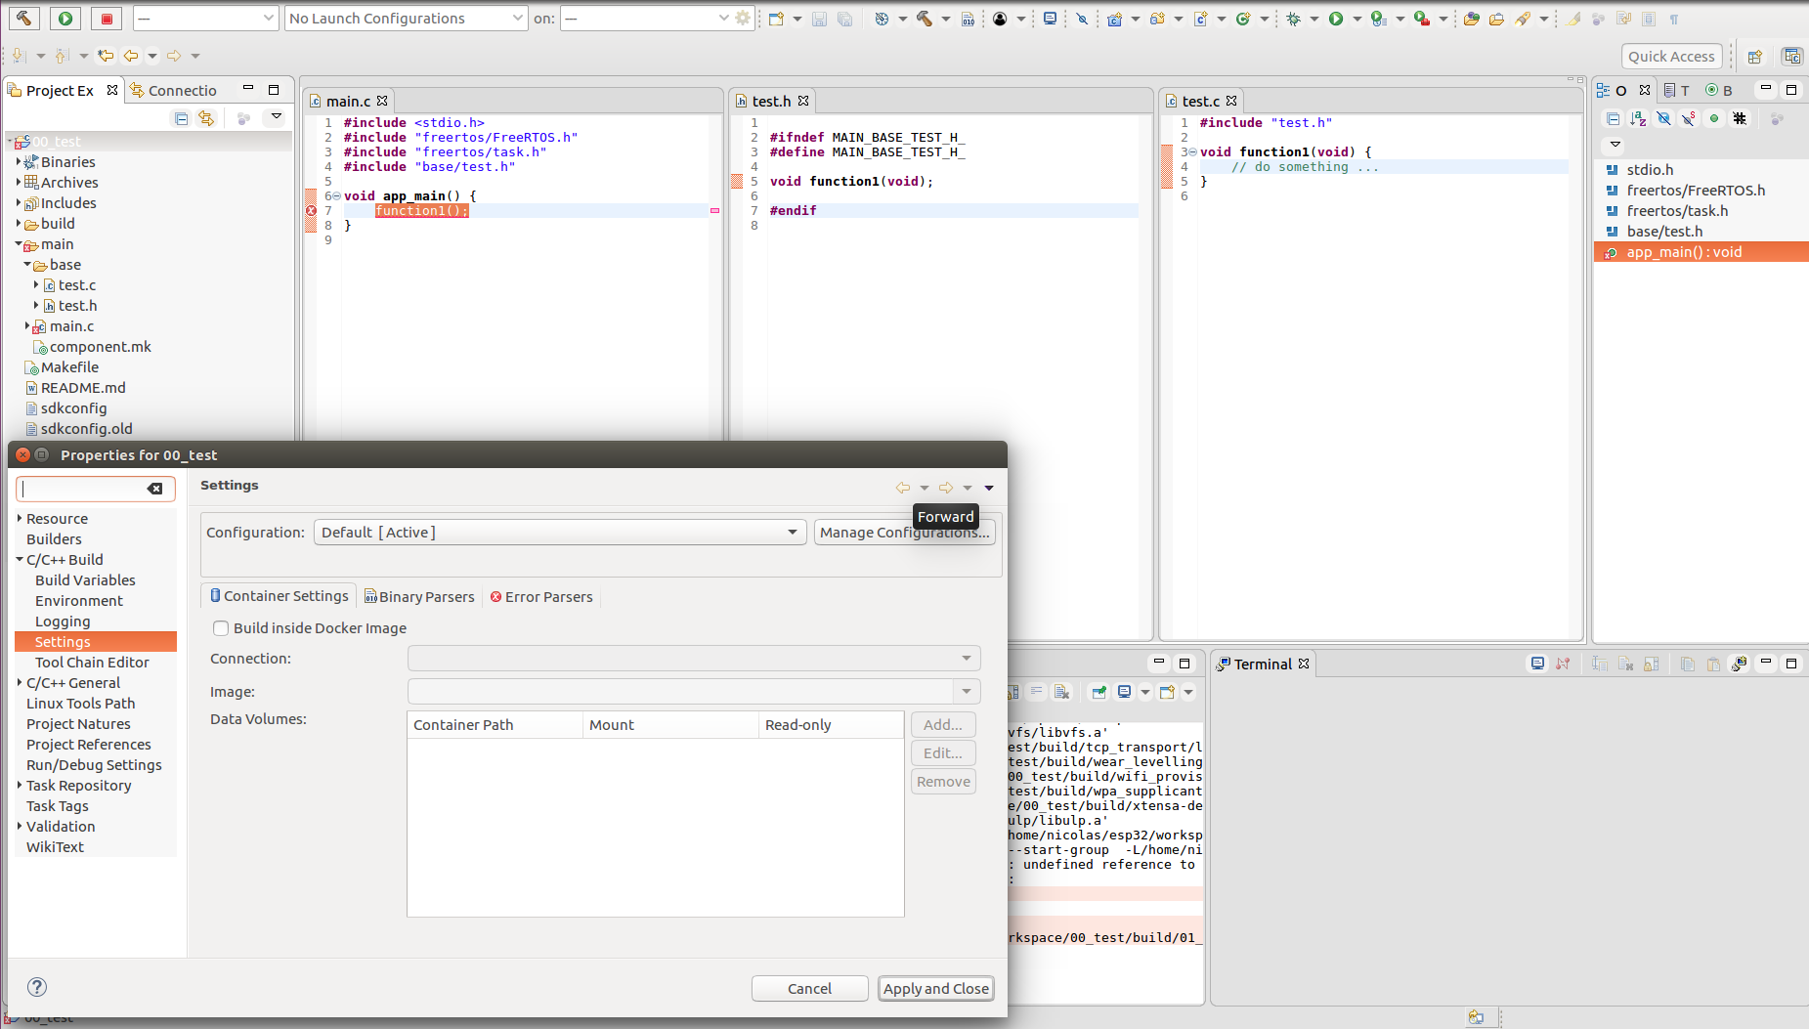
Task: Open the Configuration dropdown
Action: tap(559, 533)
